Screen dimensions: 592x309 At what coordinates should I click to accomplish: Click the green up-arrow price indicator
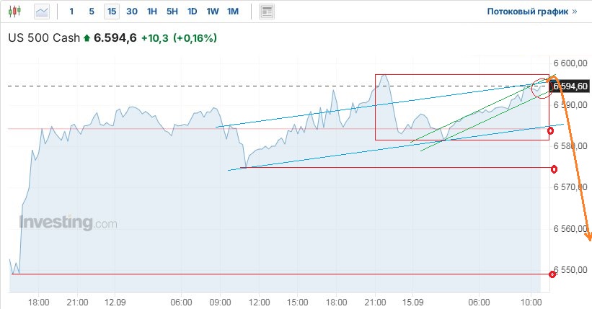click(87, 37)
